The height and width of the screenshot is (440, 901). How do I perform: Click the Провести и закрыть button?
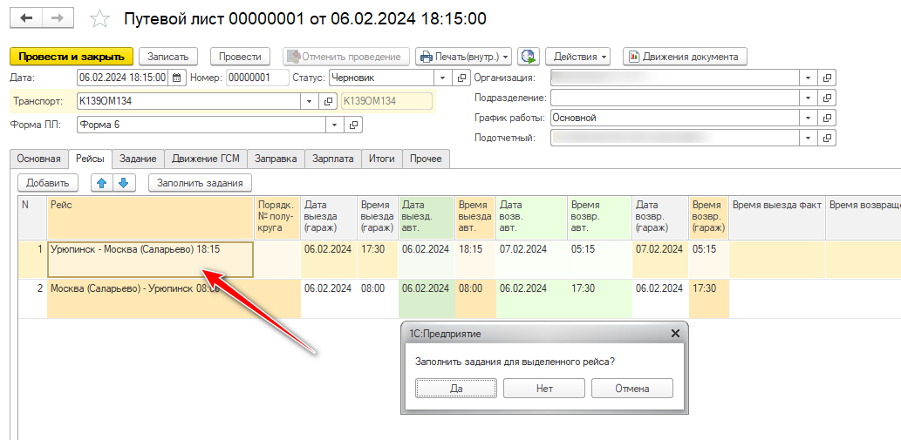[x=71, y=57]
